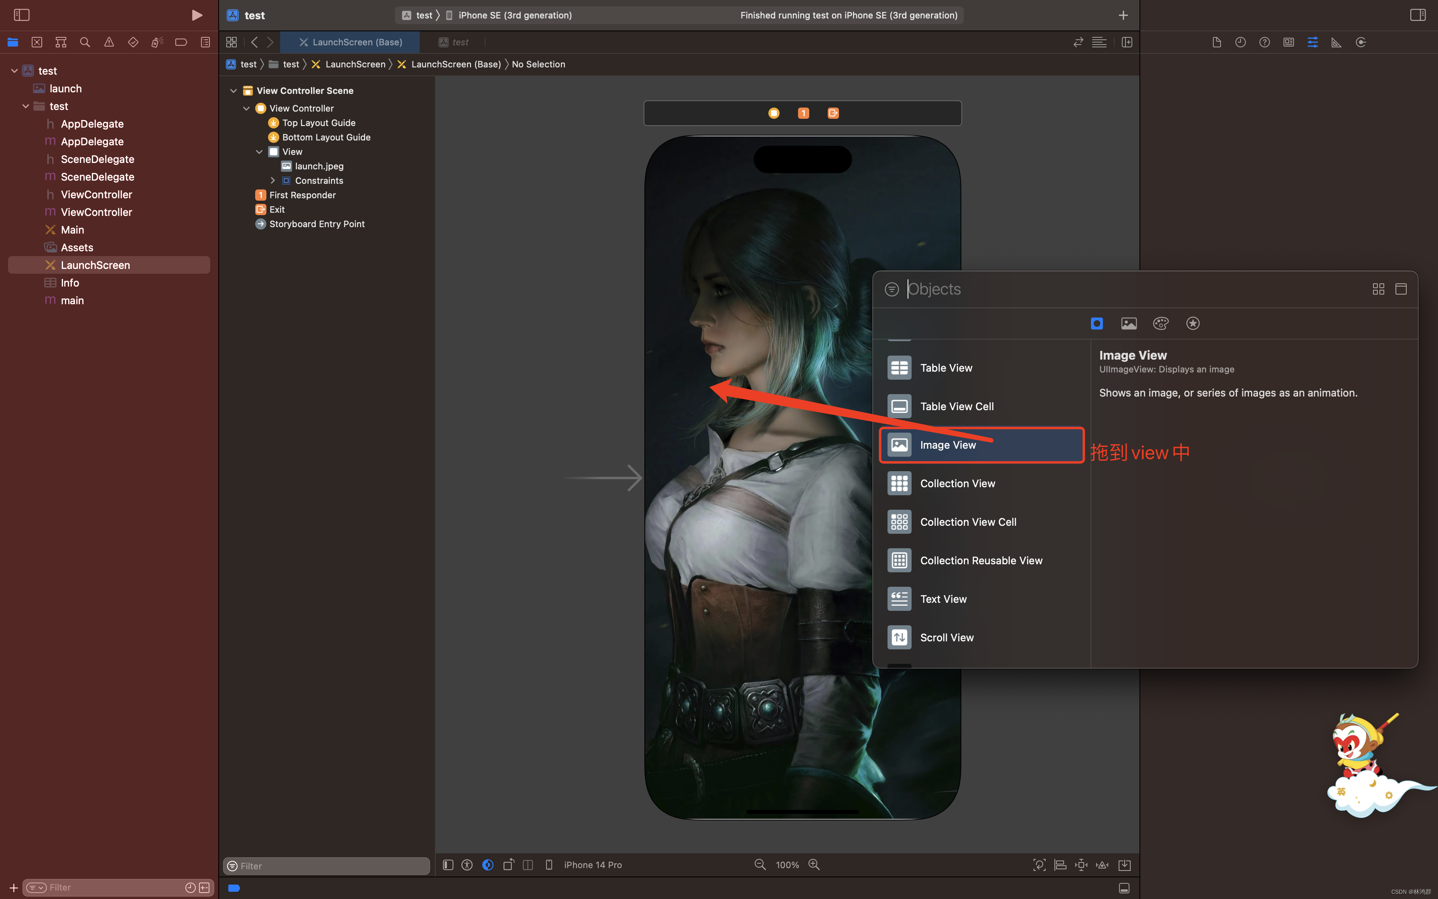The width and height of the screenshot is (1438, 899).
Task: Run the project with the Play button
Action: (197, 15)
